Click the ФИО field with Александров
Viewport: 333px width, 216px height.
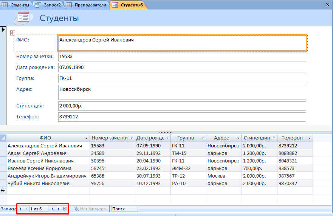point(182,43)
